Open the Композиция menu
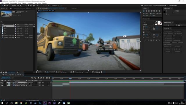 click(x=13, y=3)
